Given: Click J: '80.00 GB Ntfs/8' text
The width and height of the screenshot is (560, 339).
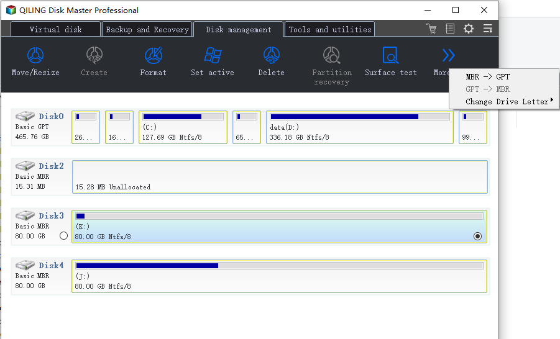Looking at the screenshot, I should pos(103,286).
